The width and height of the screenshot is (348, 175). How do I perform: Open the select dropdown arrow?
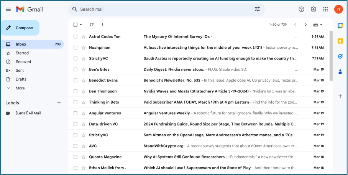(x=81, y=25)
